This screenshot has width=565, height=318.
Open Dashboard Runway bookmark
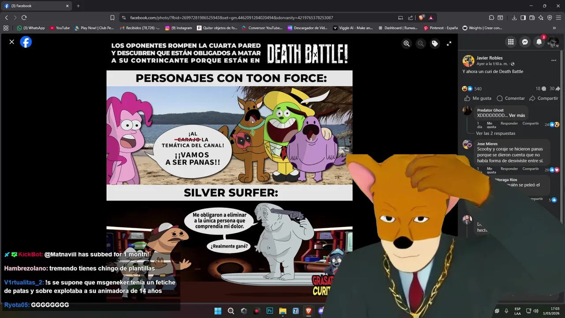pyautogui.click(x=398, y=28)
